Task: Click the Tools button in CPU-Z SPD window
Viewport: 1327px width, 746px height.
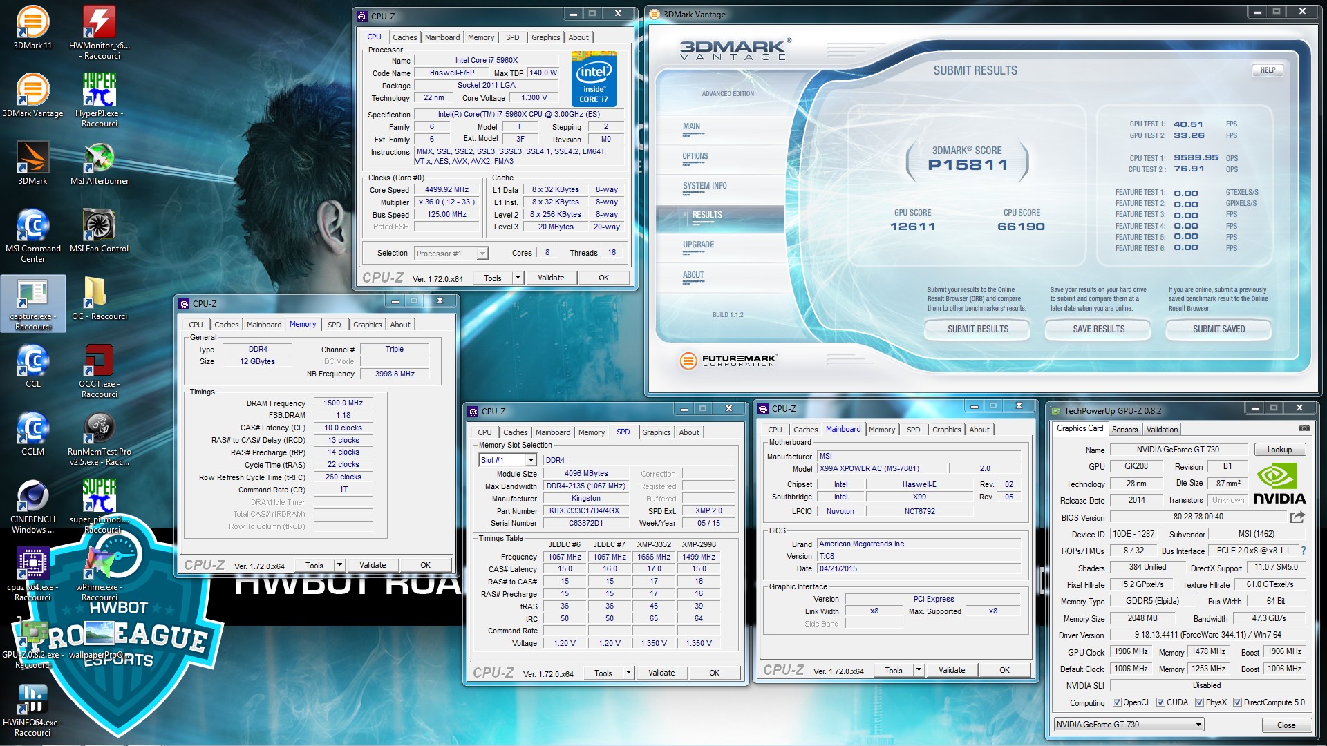Action: pos(603,673)
